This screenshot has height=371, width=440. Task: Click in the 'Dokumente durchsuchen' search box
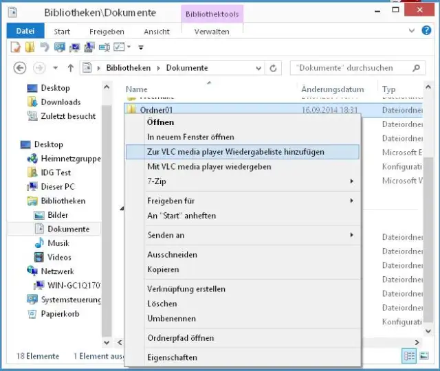351,68
